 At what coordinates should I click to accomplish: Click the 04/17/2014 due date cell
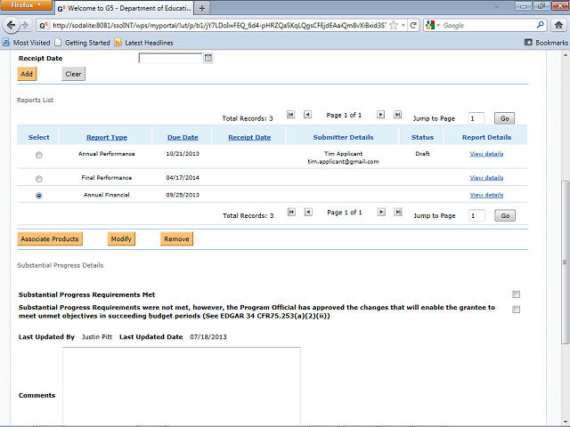pos(183,178)
